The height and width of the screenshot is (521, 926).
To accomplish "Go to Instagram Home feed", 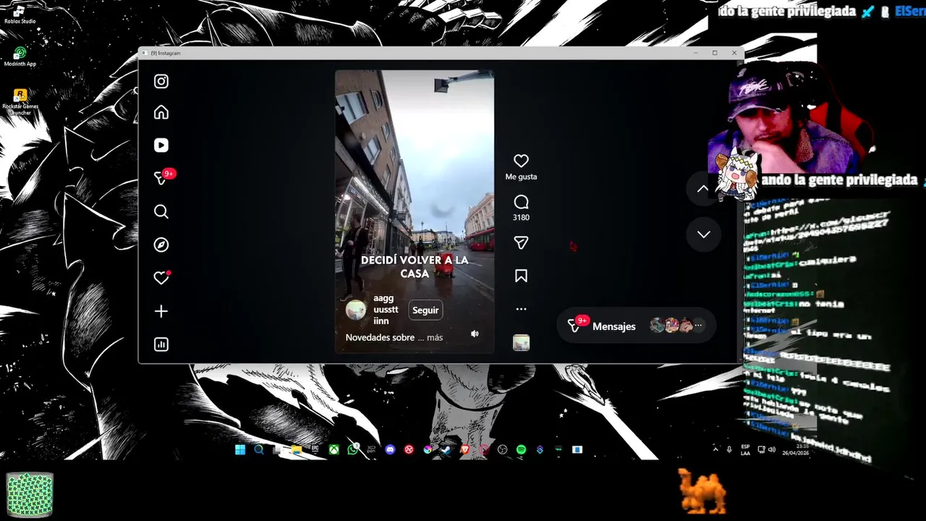I will click(161, 112).
